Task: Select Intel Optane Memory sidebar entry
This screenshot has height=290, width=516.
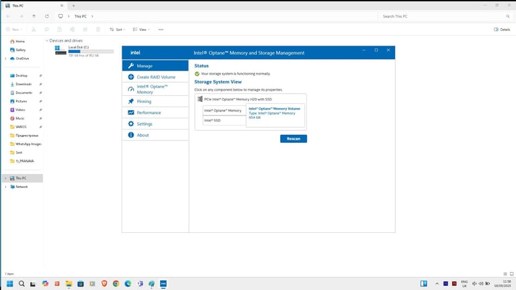Action: (155, 89)
